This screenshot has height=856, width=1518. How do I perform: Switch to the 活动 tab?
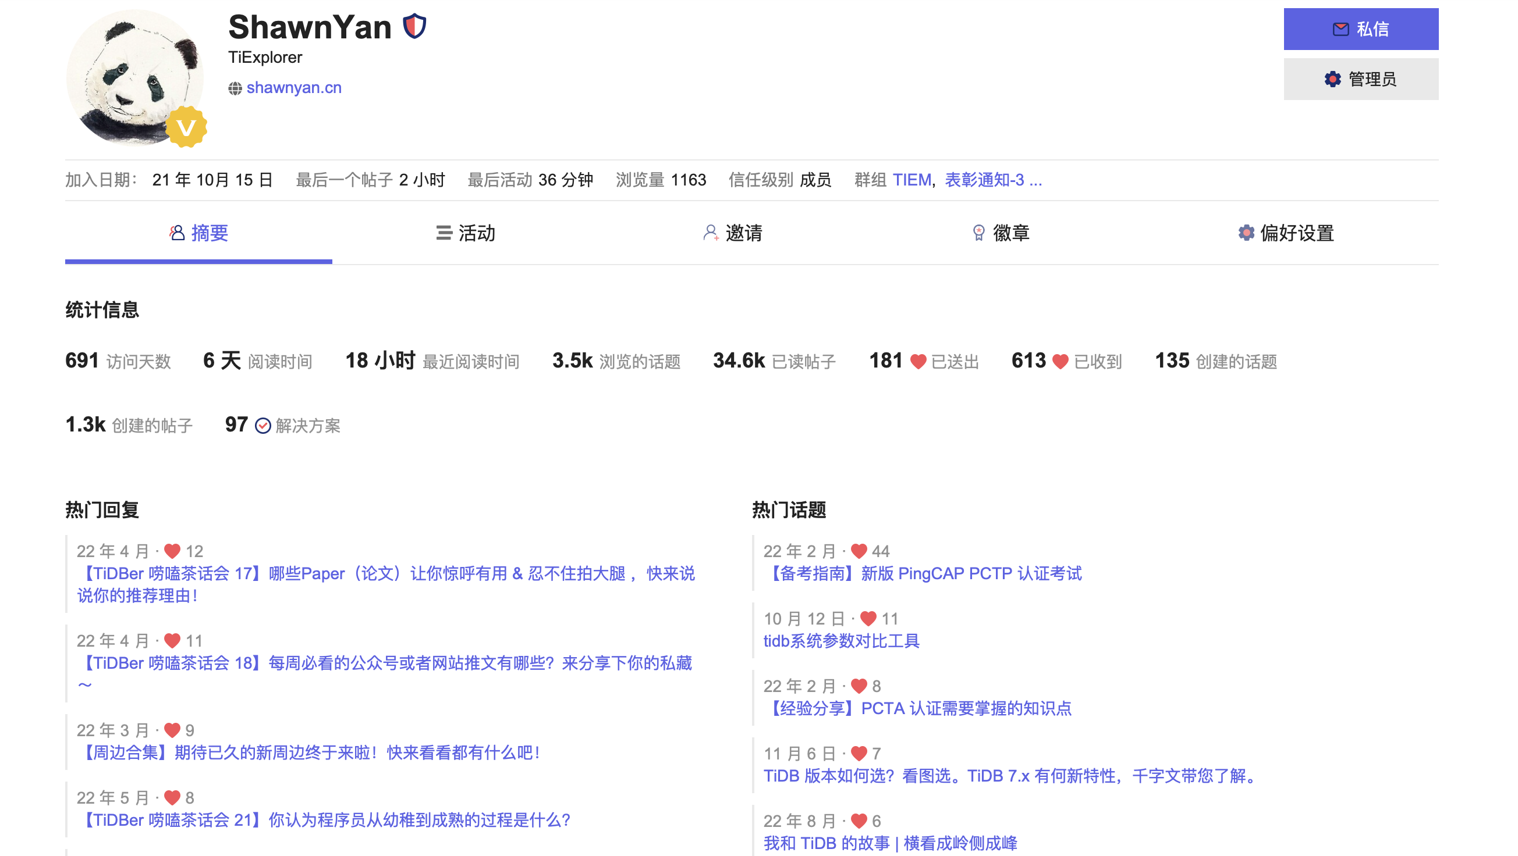click(466, 233)
